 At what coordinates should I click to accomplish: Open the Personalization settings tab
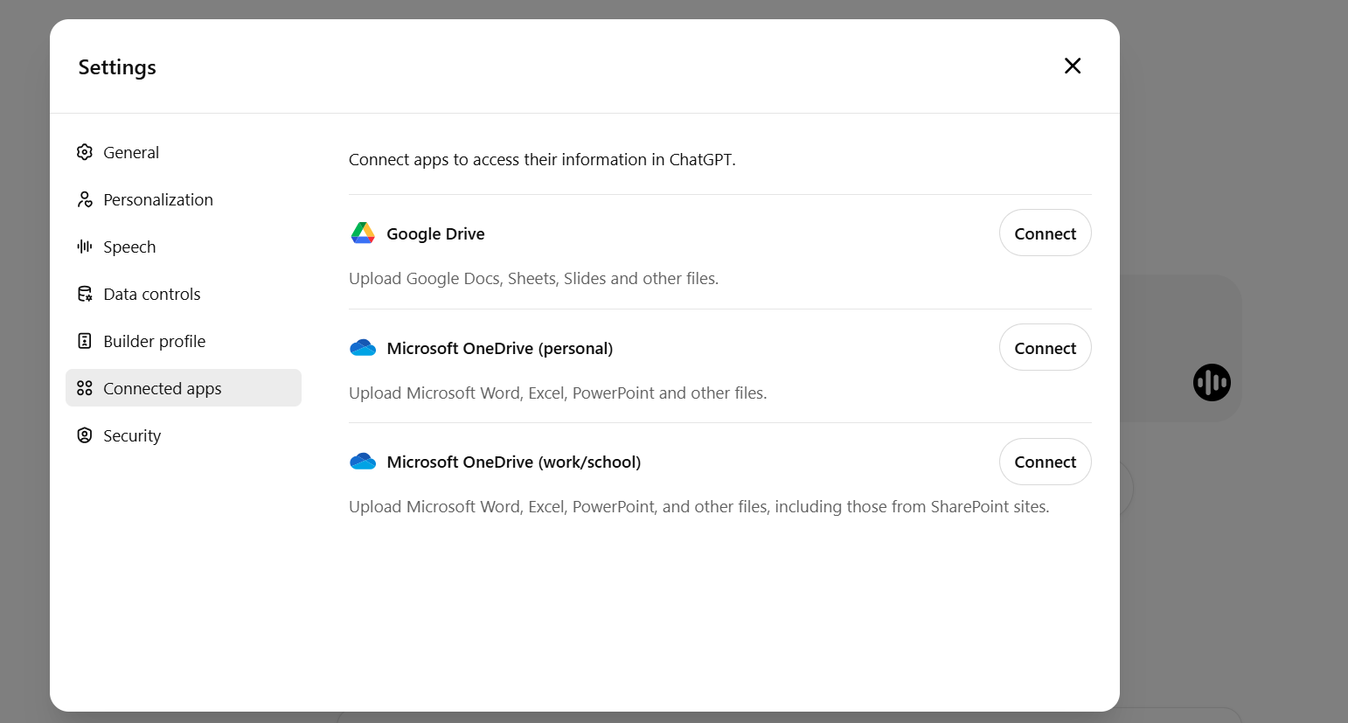click(184, 199)
